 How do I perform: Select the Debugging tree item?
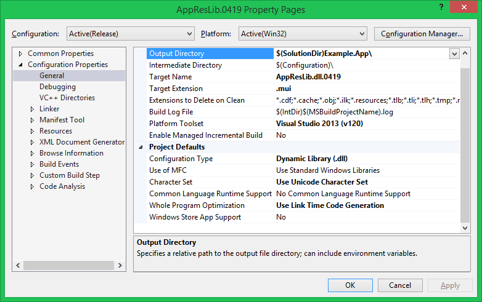pyautogui.click(x=57, y=87)
